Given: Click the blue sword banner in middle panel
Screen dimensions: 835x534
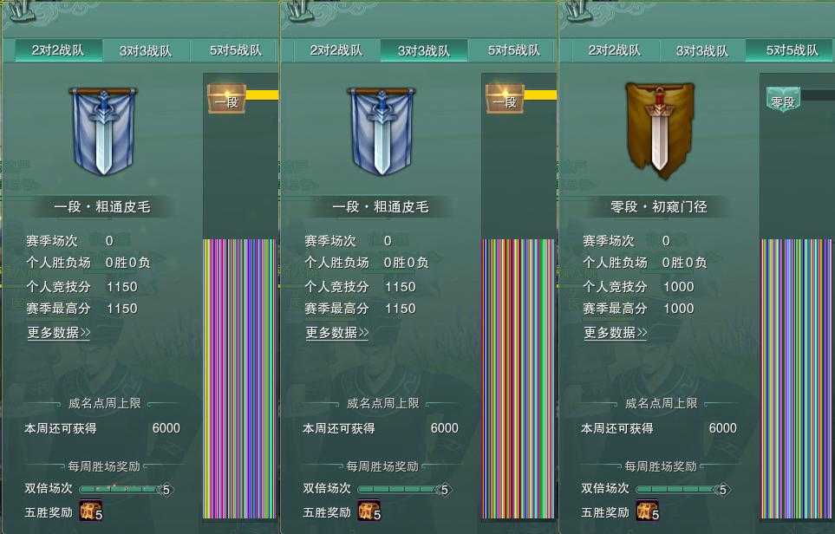Looking at the screenshot, I should click(x=382, y=131).
